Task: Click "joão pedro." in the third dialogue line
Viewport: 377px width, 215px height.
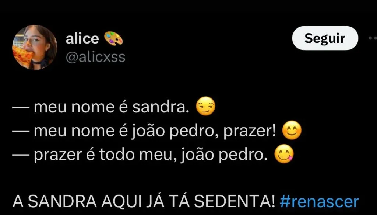Action: click(x=224, y=155)
